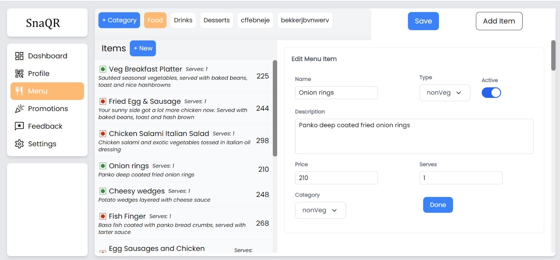Image resolution: width=560 pixels, height=260 pixels.
Task: Click the items list vertical scrollbar
Action: coord(275,109)
